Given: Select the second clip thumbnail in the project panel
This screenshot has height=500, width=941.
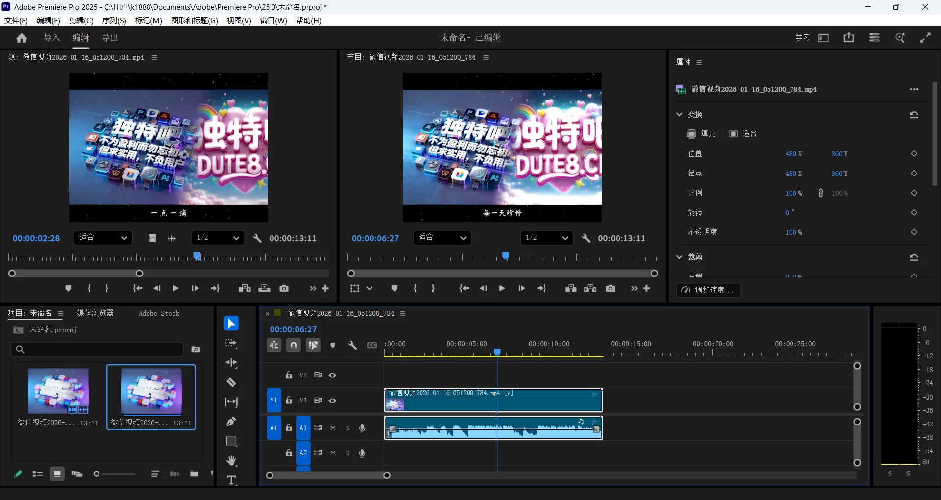Looking at the screenshot, I should coord(151,392).
